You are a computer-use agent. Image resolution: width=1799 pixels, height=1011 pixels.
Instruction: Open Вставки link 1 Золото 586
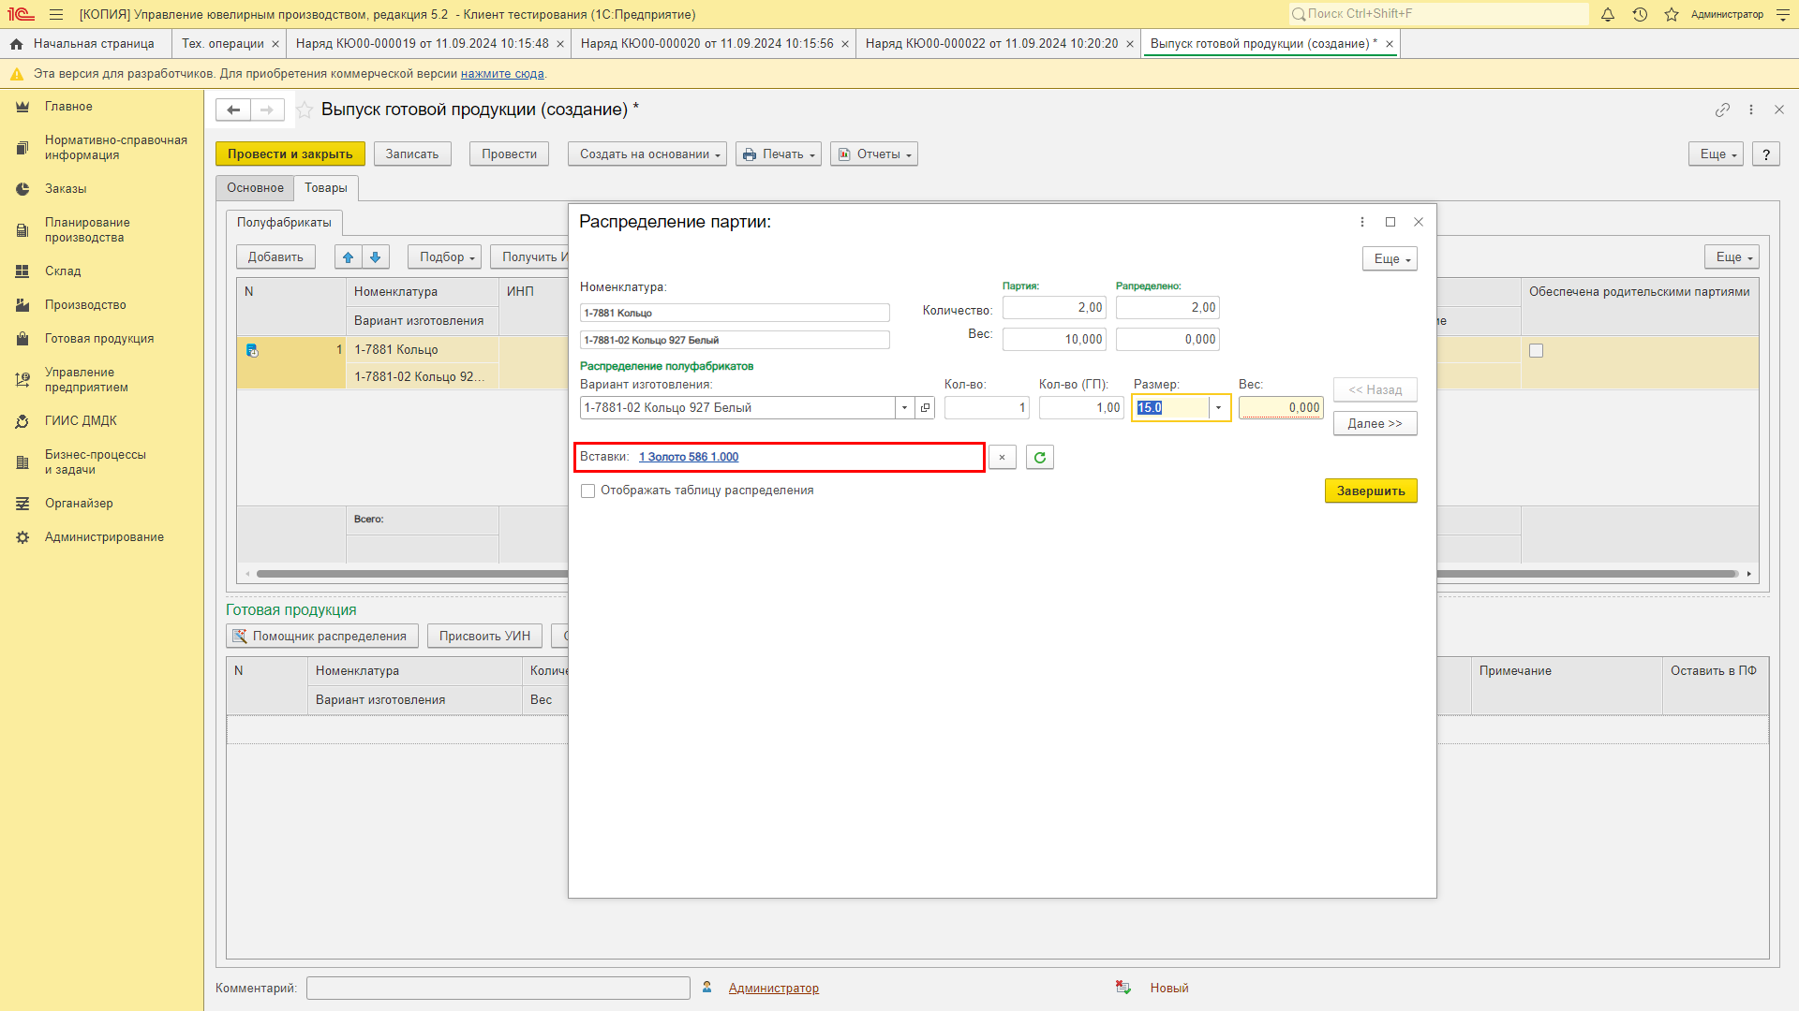tap(689, 458)
